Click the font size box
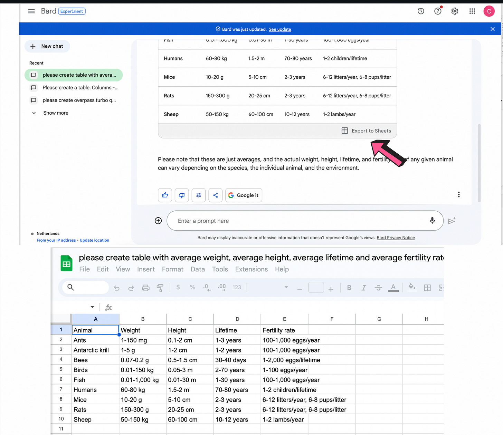This screenshot has height=435, width=503. pos(316,287)
